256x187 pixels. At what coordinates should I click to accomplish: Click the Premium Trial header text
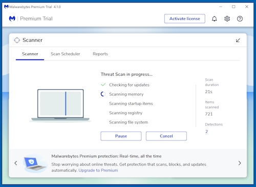(x=36, y=18)
